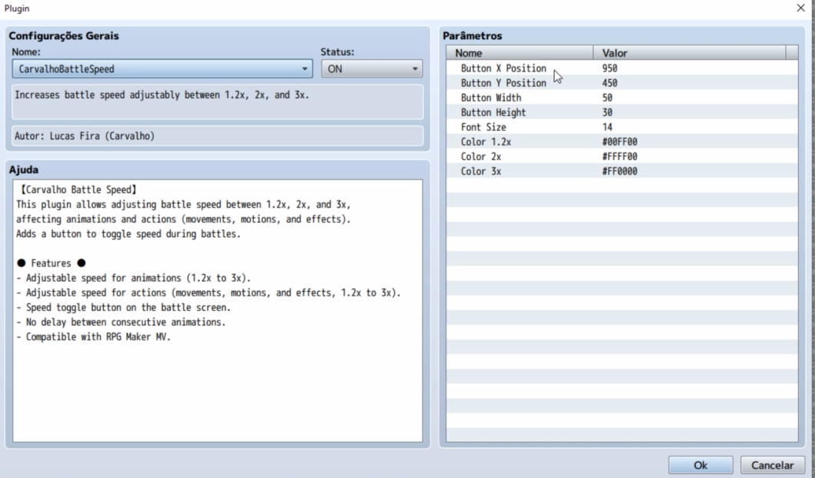Click the Autor Lucas Fira field
The height and width of the screenshot is (478, 815).
pyautogui.click(x=217, y=135)
